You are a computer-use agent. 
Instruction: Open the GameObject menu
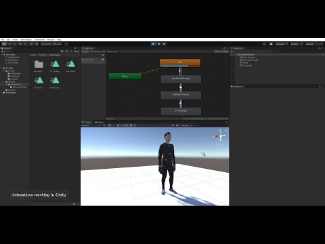pyautogui.click(x=26, y=39)
